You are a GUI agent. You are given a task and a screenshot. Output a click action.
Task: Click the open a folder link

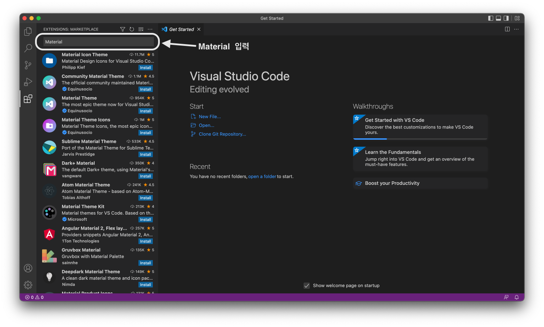pos(262,176)
